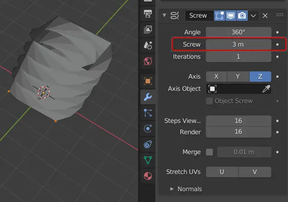Click the Screw modifier drag handle

[x=279, y=15]
